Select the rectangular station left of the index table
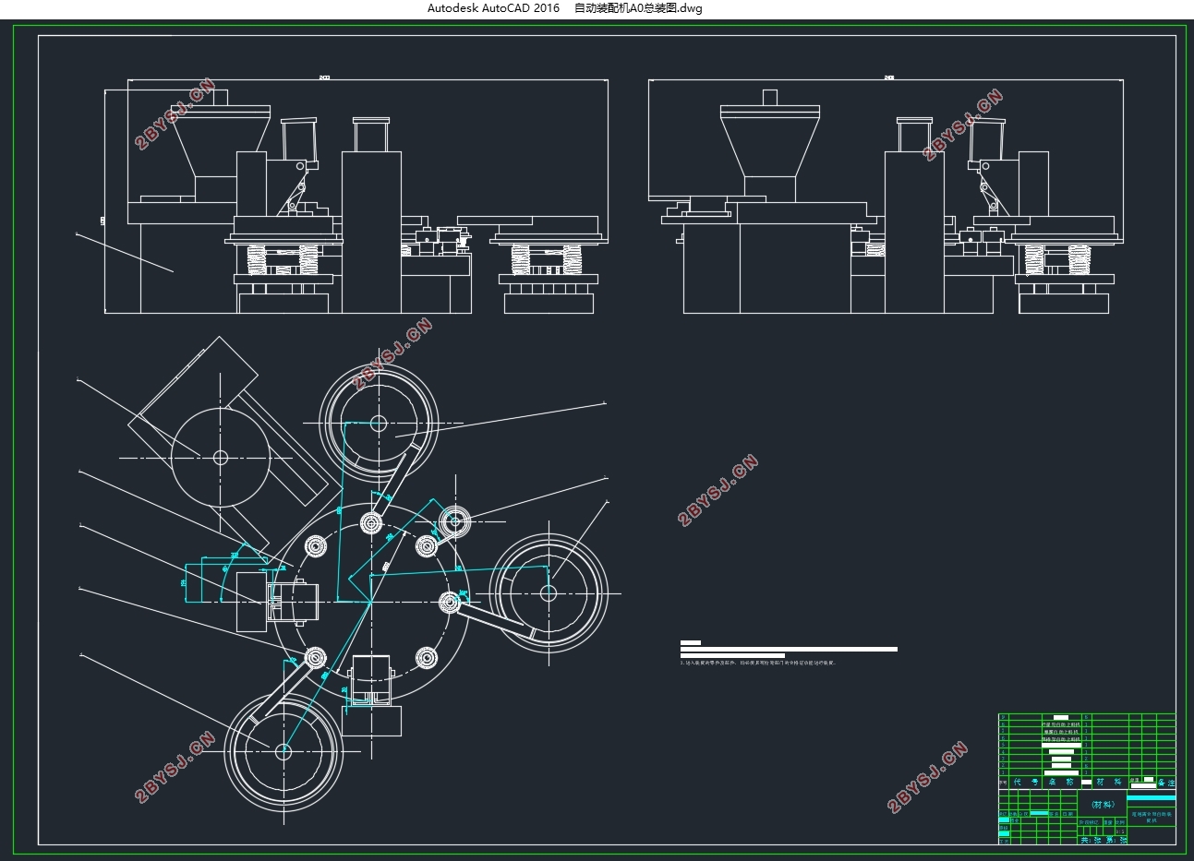 (278, 601)
